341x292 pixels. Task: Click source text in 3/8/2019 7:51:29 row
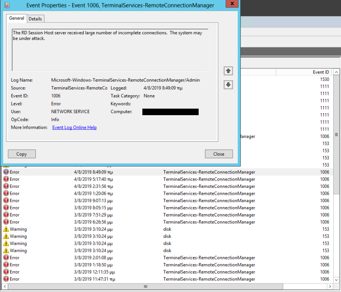point(209,215)
